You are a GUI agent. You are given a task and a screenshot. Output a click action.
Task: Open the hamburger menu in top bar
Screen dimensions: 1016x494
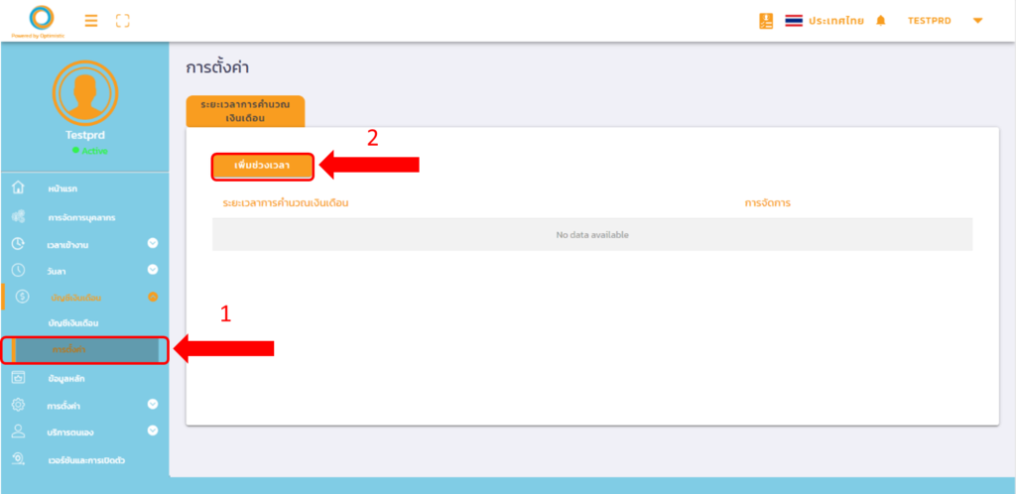coord(90,20)
